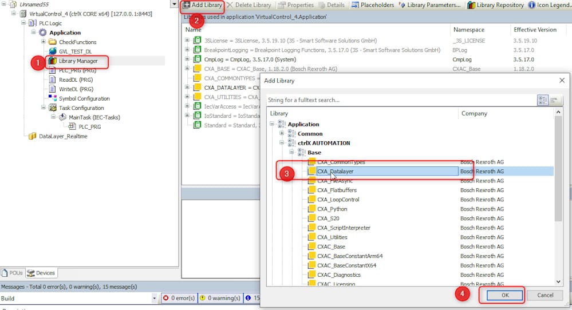Viewport: 572px width, 310px height.
Task: Select CXAC_Diagnostics library
Action: [x=339, y=275]
